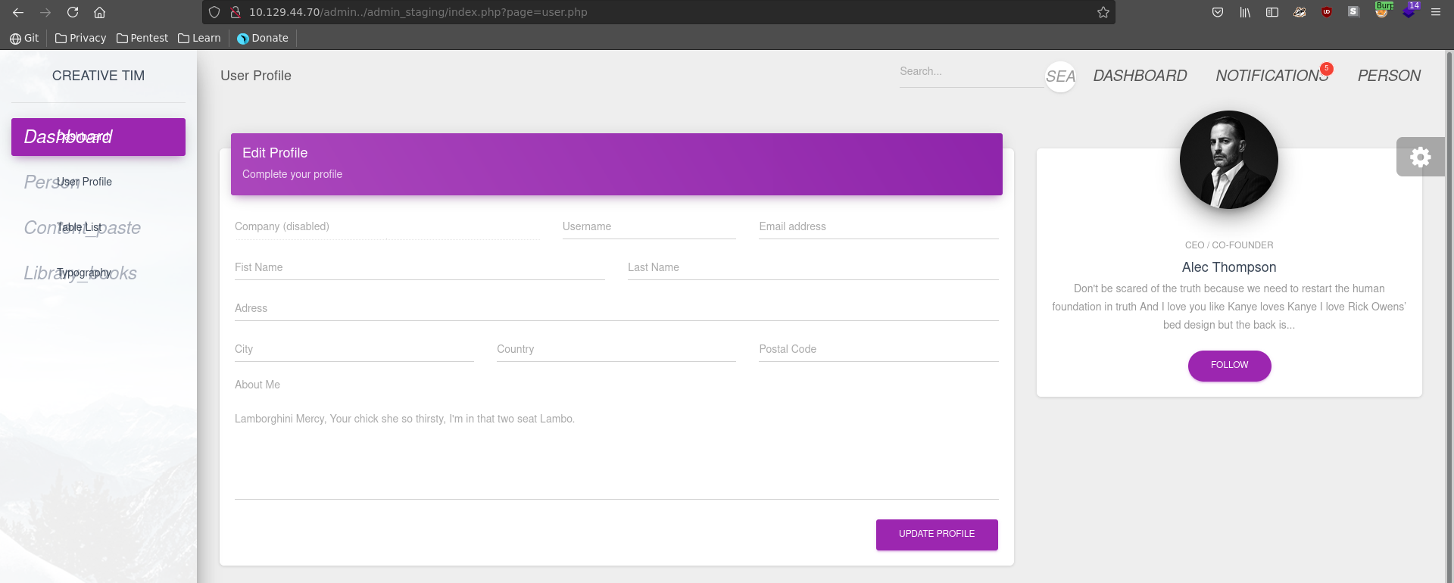Open the Firefox hamburger menu
1454x583 pixels.
point(1435,12)
